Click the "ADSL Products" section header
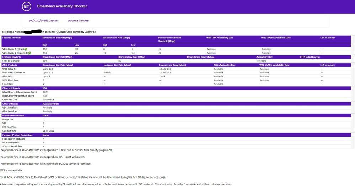The width and height of the screenshot is (355, 186). 10,65
